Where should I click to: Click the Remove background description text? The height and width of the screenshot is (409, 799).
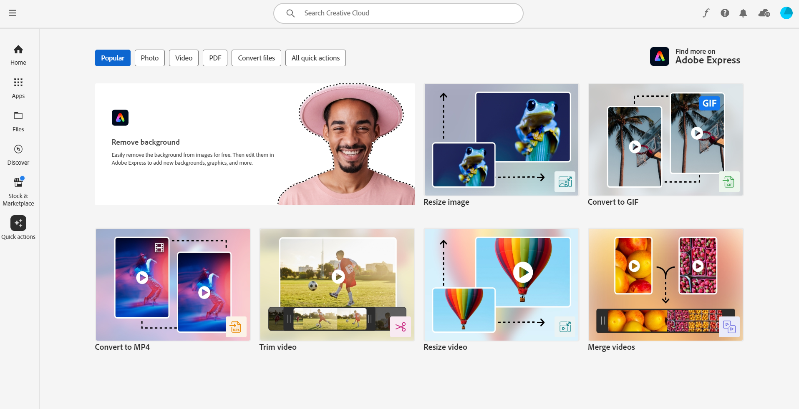[x=193, y=159]
